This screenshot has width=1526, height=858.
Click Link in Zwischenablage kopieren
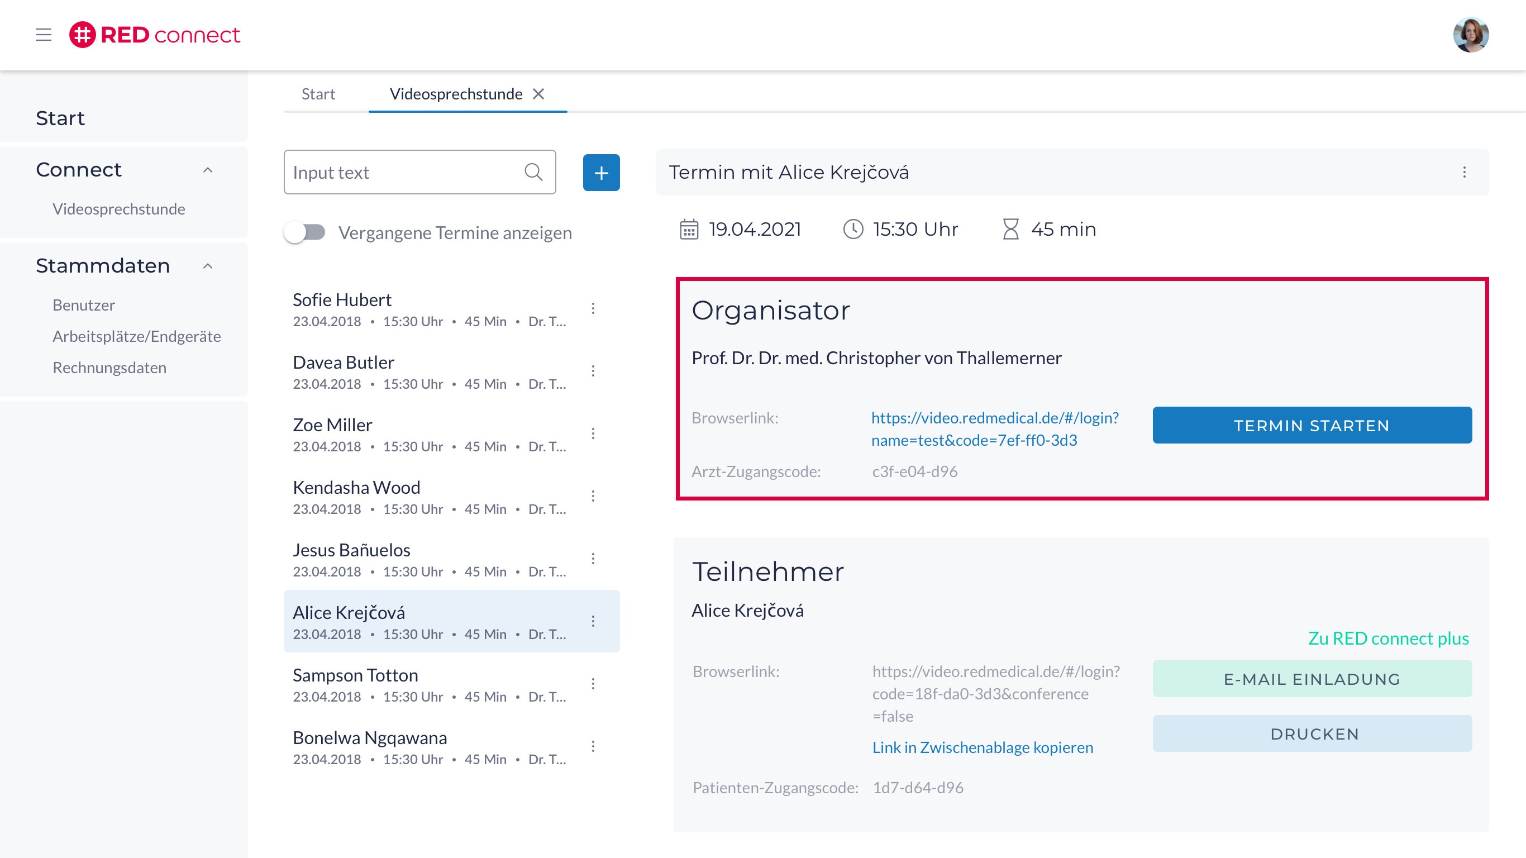pos(982,747)
